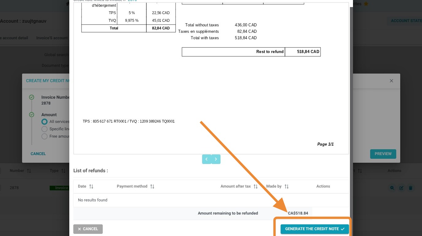Screen dimensions: 422x236
Task: Click the Amount remaining value CA$518.84
Action: click(x=298, y=213)
